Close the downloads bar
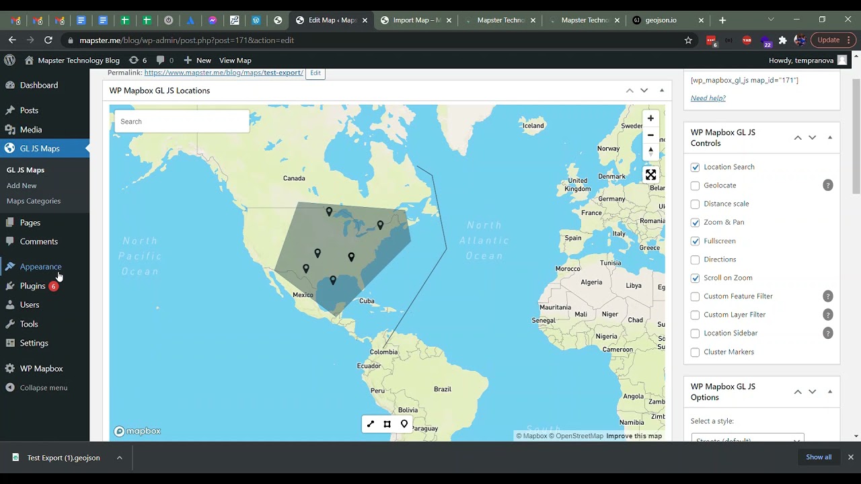The width and height of the screenshot is (861, 484). coord(850,457)
